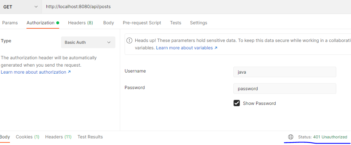This screenshot has height=145, width=351.
Task: Open the GET method dropdown
Action: (x=21, y=7)
